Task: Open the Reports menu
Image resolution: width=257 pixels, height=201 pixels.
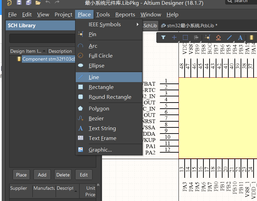Action: (125, 15)
